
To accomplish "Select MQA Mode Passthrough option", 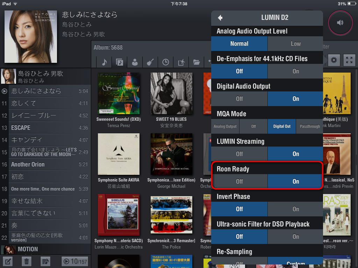I will point(309,126).
